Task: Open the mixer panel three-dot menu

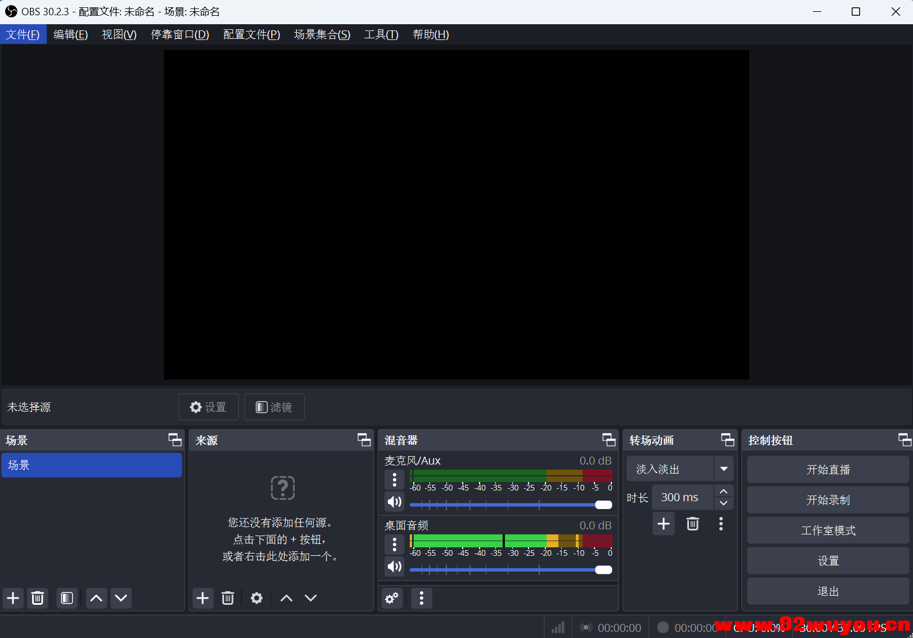Action: tap(421, 599)
